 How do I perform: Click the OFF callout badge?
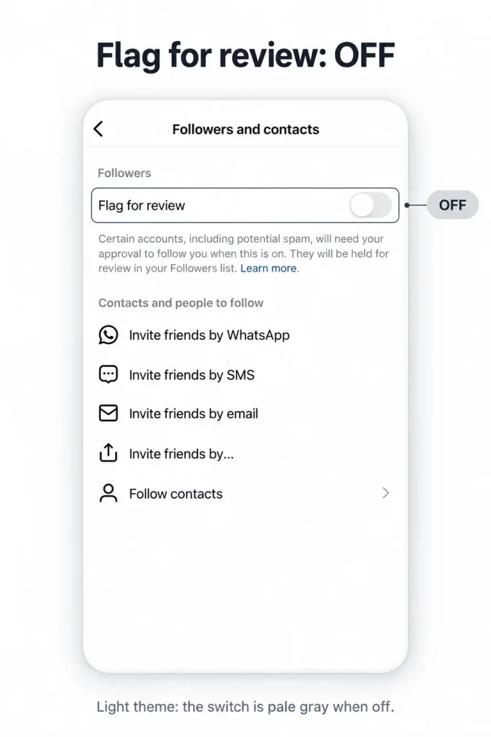point(452,205)
